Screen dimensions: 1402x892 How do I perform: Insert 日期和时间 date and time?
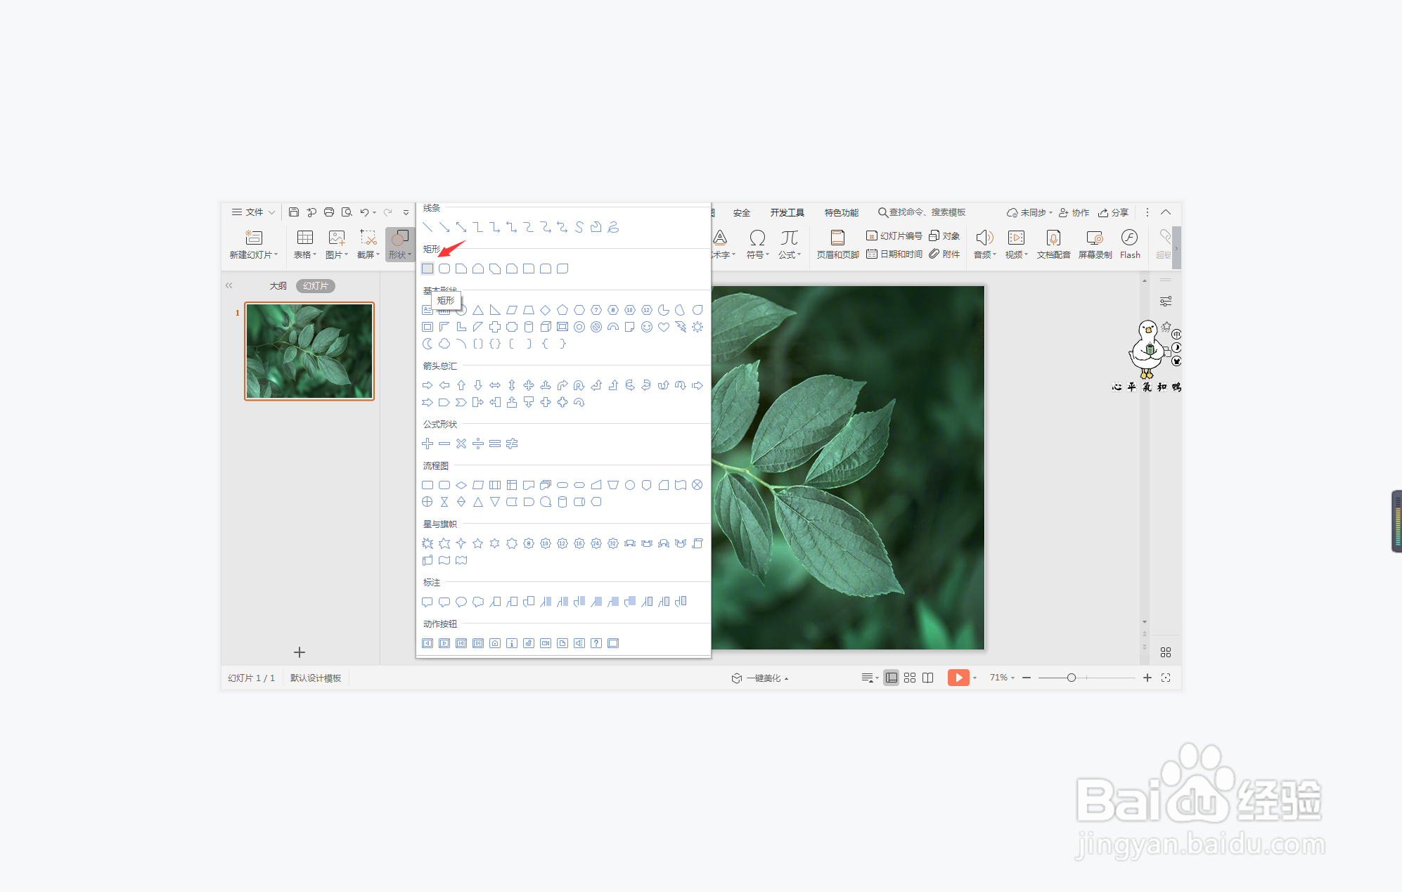pos(894,254)
